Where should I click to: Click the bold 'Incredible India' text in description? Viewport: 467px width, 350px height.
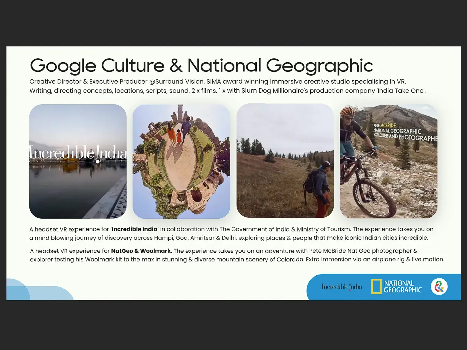134,229
